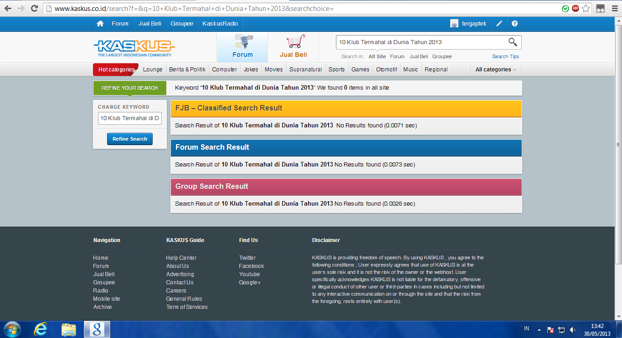Open the Twitter footer link
Image resolution: width=622 pixels, height=338 pixels.
pos(247,258)
